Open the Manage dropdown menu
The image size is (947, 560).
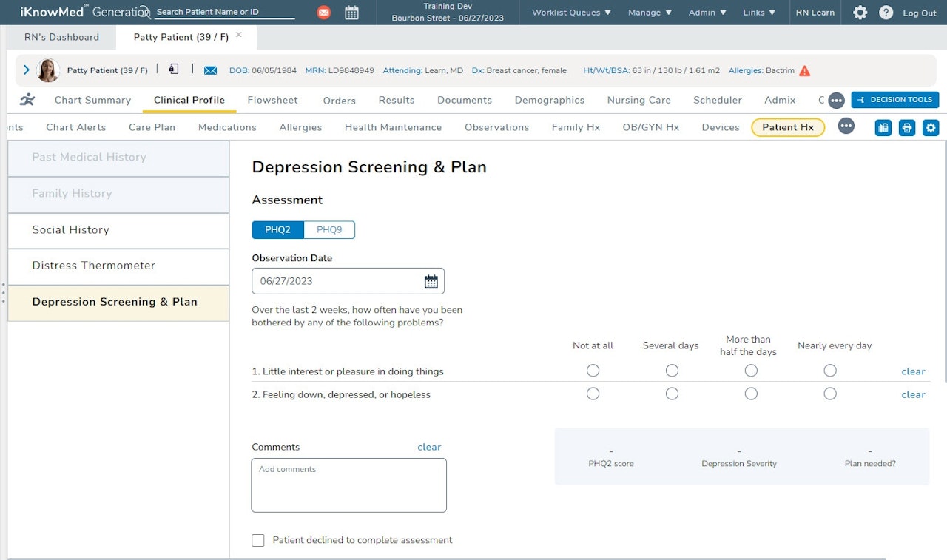(650, 13)
